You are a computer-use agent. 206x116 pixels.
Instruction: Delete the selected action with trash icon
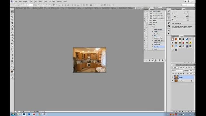163,60
